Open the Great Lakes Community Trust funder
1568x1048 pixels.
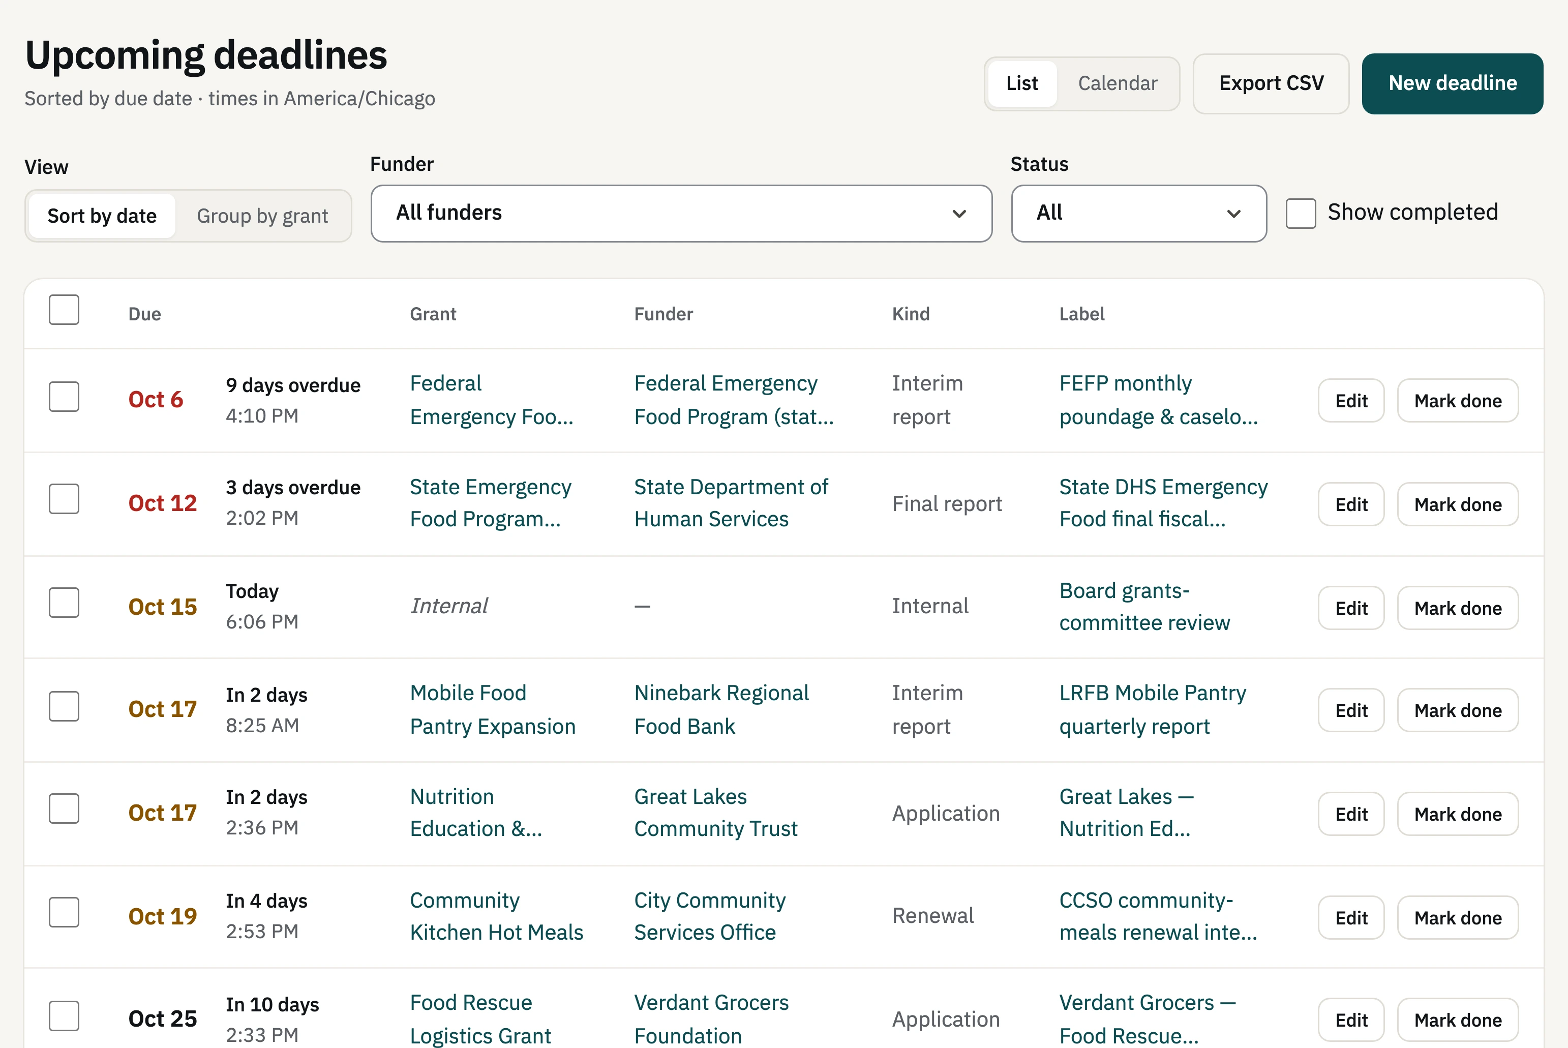pos(715,812)
